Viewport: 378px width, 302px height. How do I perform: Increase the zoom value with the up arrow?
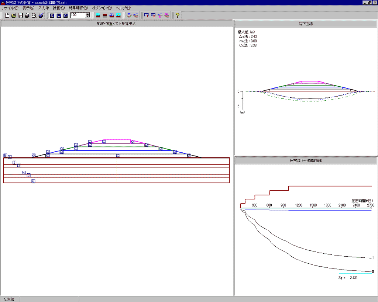coord(87,14)
